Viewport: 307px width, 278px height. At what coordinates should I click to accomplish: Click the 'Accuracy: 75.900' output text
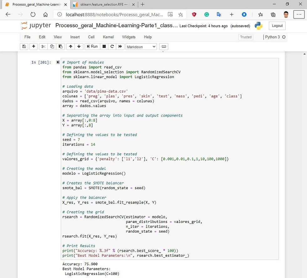tap(80, 264)
